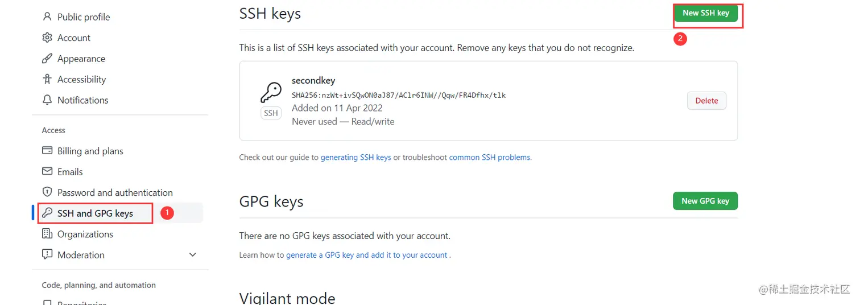The height and width of the screenshot is (305, 860).
Task: Click the Accessibility figure icon
Action: pos(47,79)
